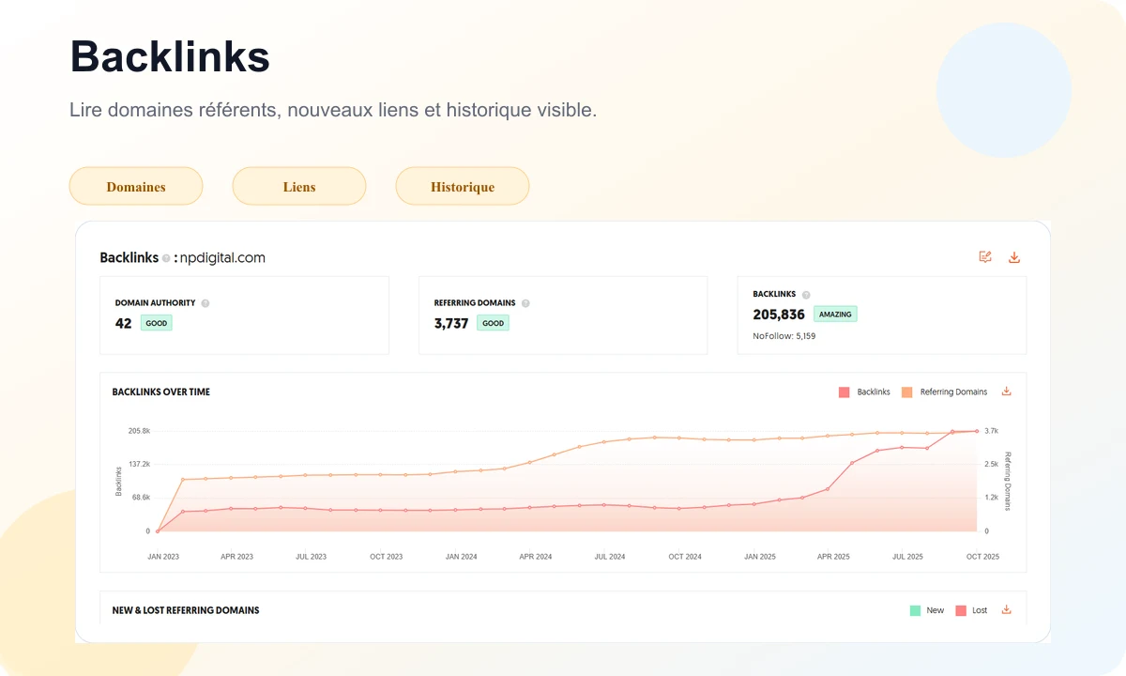Click the info icon next to Domain Authority
Viewport: 1126px width, 676px height.
(205, 303)
